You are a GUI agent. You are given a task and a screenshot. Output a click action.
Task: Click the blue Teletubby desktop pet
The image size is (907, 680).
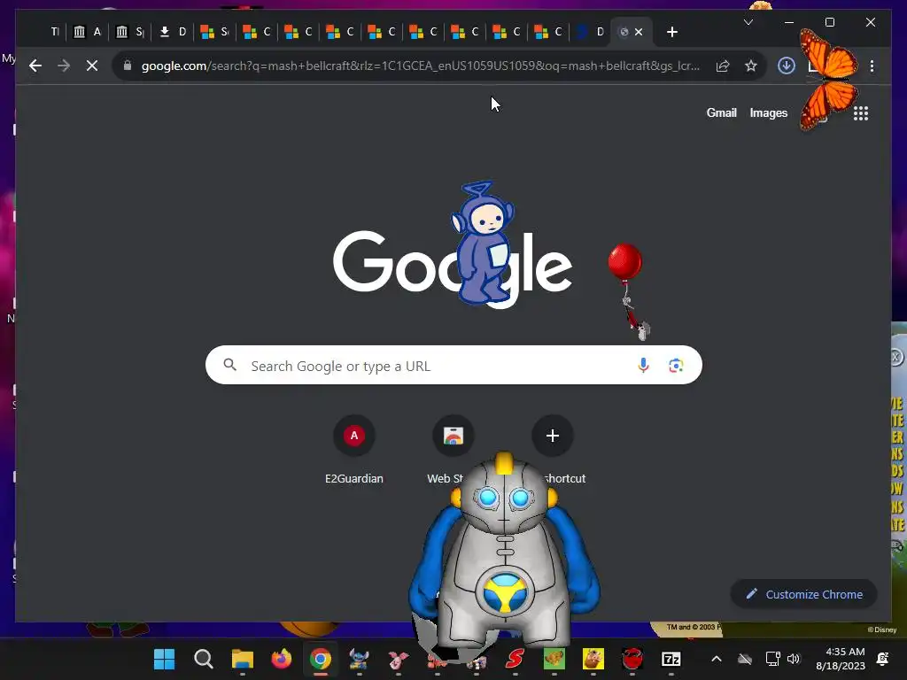[482, 243]
